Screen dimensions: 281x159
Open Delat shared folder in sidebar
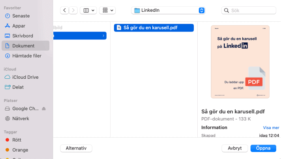point(25,87)
